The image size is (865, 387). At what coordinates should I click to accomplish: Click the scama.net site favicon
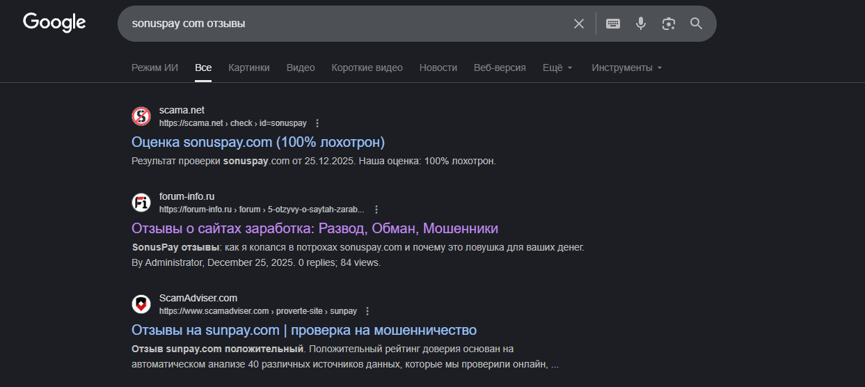141,116
